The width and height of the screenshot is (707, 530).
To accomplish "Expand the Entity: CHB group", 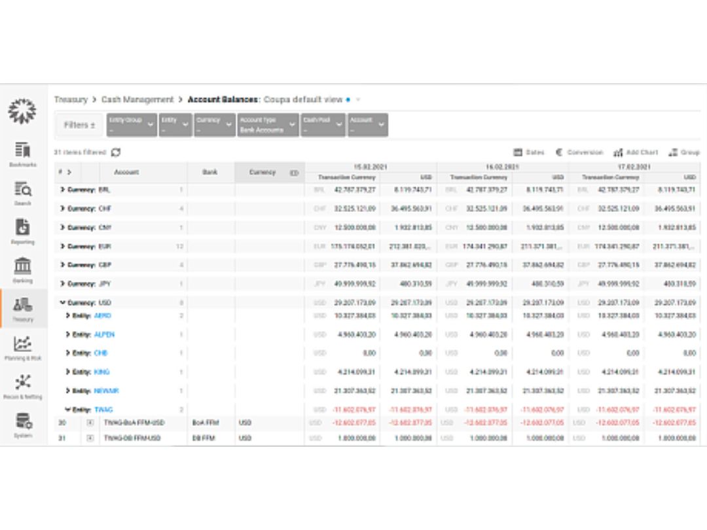I will click(67, 353).
